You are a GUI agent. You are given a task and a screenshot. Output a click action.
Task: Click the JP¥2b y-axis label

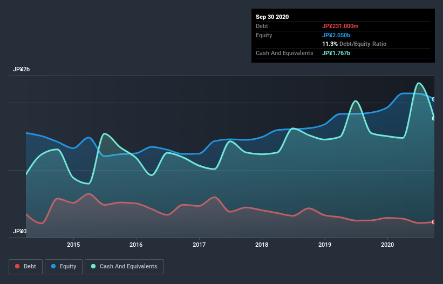point(21,69)
